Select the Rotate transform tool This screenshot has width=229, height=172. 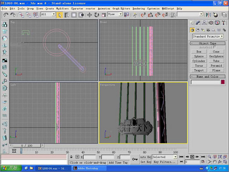click(97, 15)
